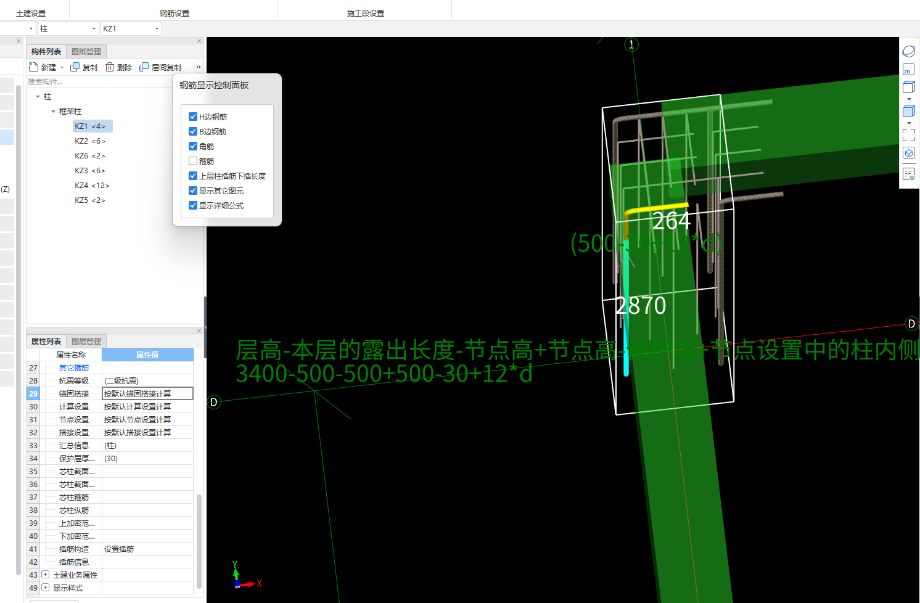Open 土建设置 ribbon group
920x603 pixels.
pos(31,13)
